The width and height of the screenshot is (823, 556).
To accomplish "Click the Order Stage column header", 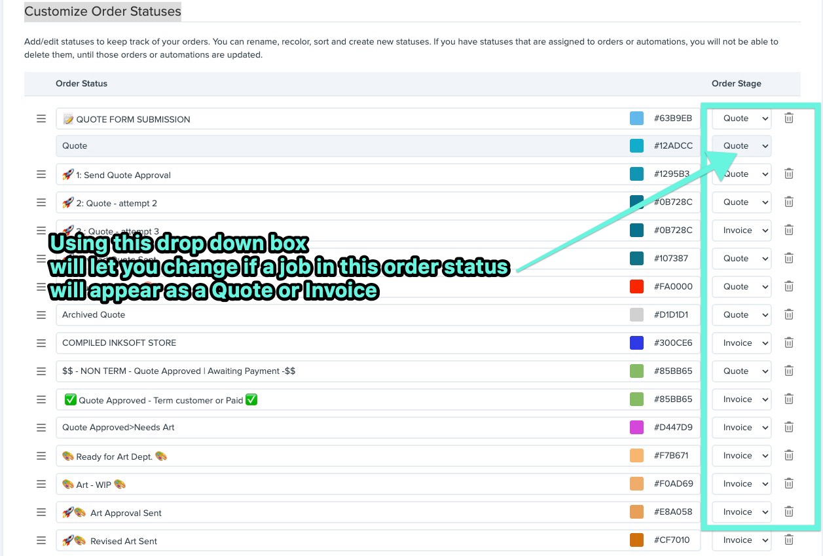I will (x=737, y=83).
